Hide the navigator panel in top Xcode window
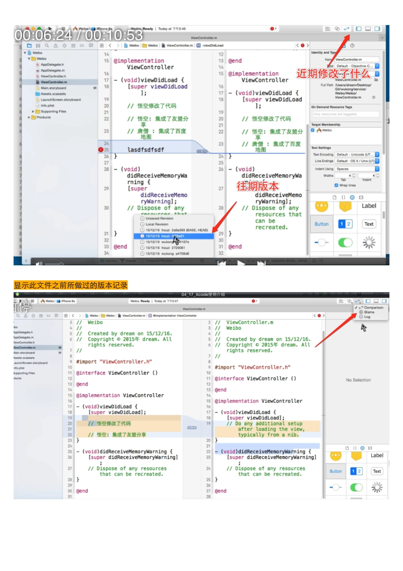Image resolution: width=403 pixels, height=571 pixels. point(358,29)
